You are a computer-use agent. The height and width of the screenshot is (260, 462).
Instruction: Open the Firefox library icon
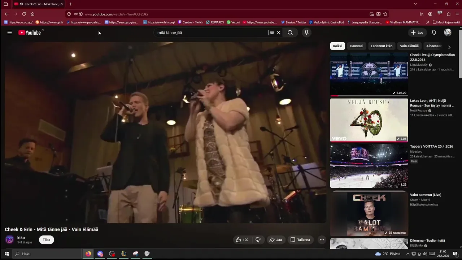pyautogui.click(x=422, y=14)
